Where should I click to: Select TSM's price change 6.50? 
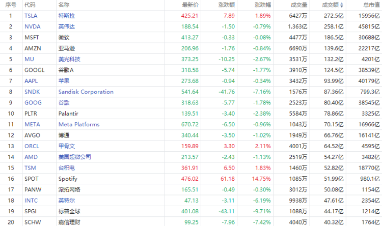click(x=229, y=168)
